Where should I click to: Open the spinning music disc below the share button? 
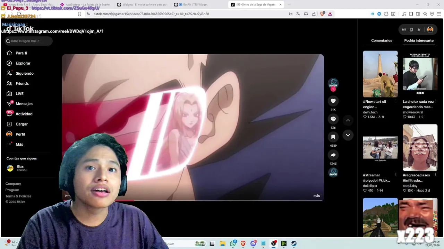333,173
